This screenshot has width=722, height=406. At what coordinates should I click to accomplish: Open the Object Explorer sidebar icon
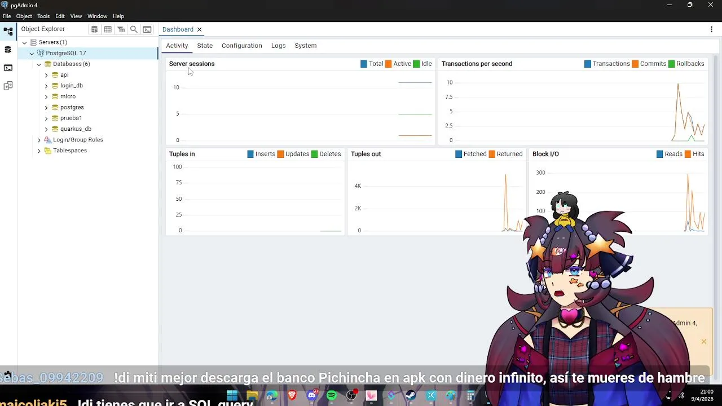point(8,32)
